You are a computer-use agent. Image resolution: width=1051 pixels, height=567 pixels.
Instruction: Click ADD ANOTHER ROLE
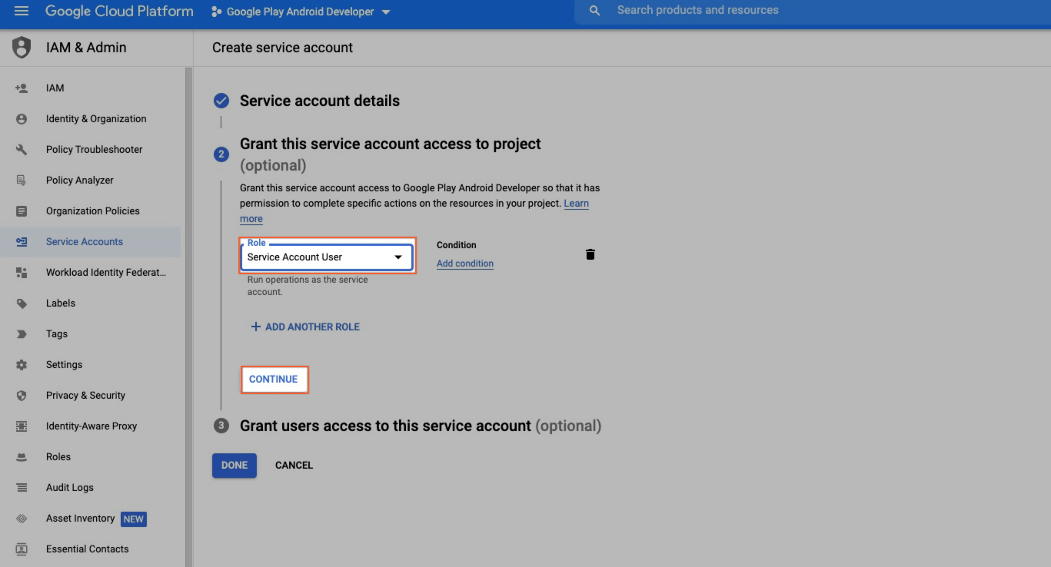[x=305, y=327]
